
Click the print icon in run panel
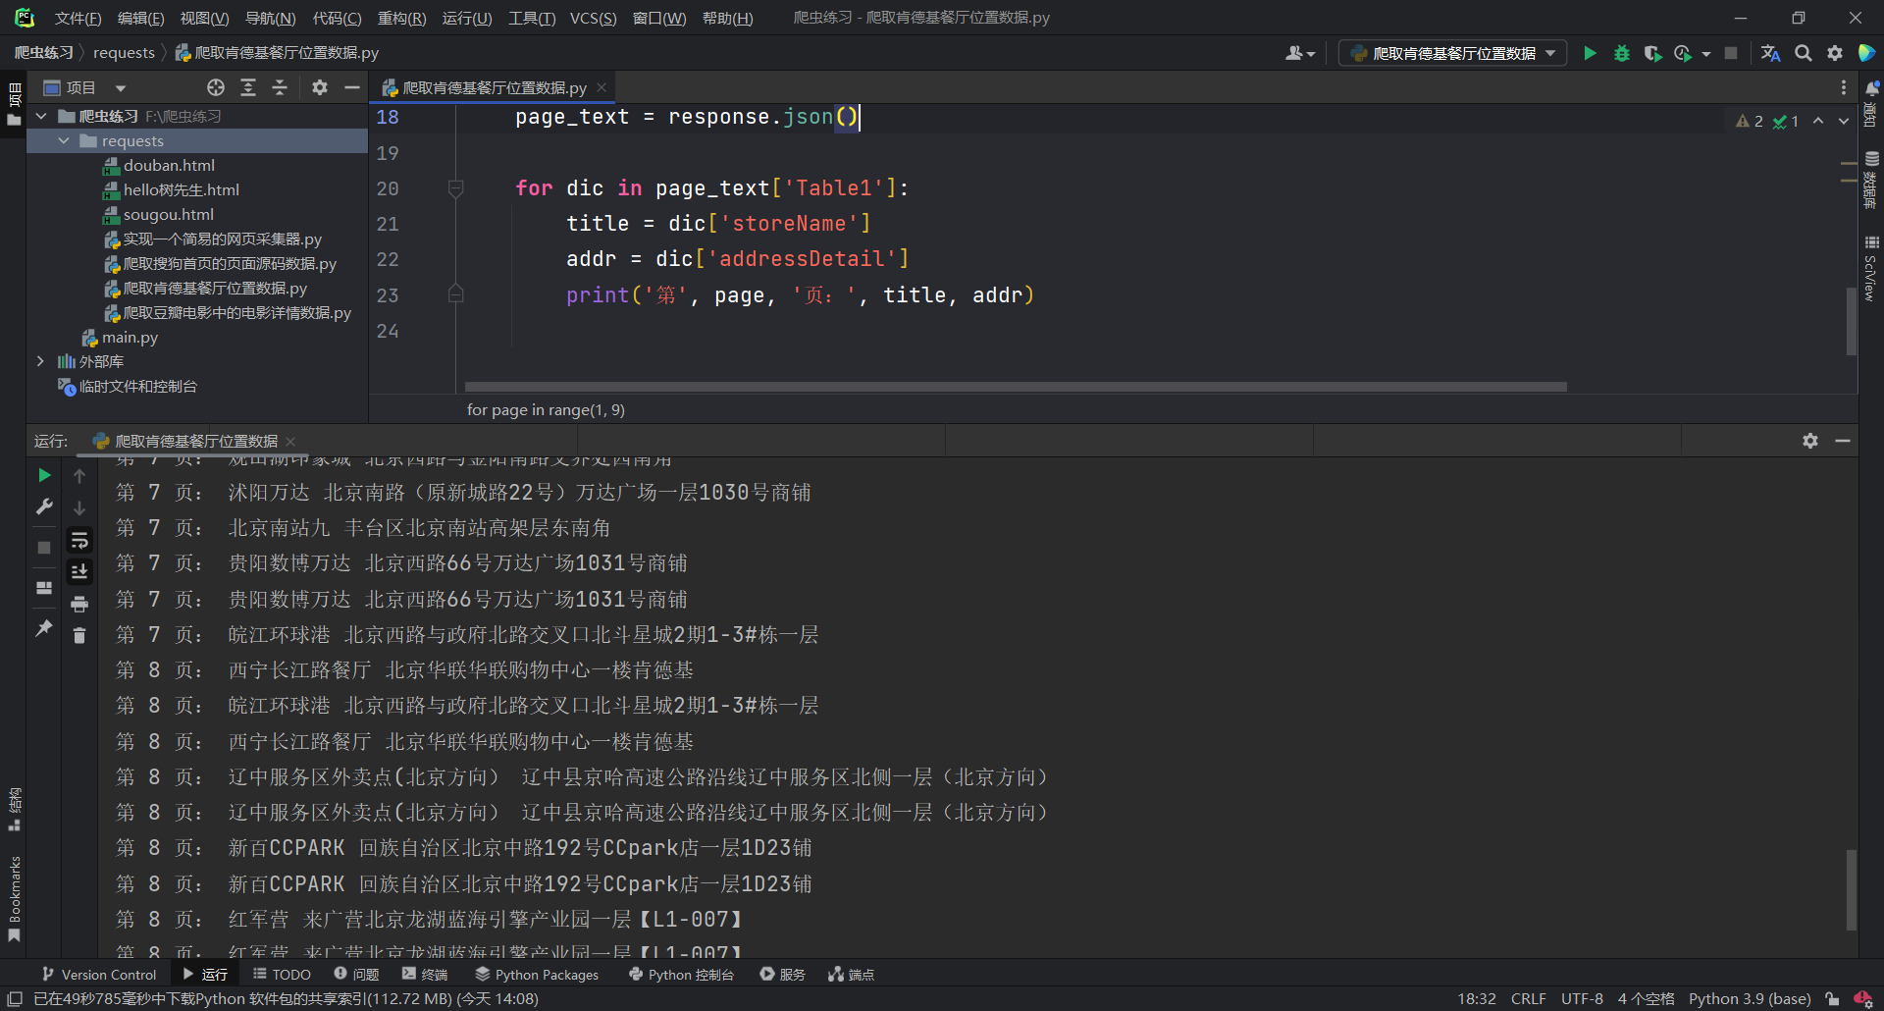(x=79, y=604)
